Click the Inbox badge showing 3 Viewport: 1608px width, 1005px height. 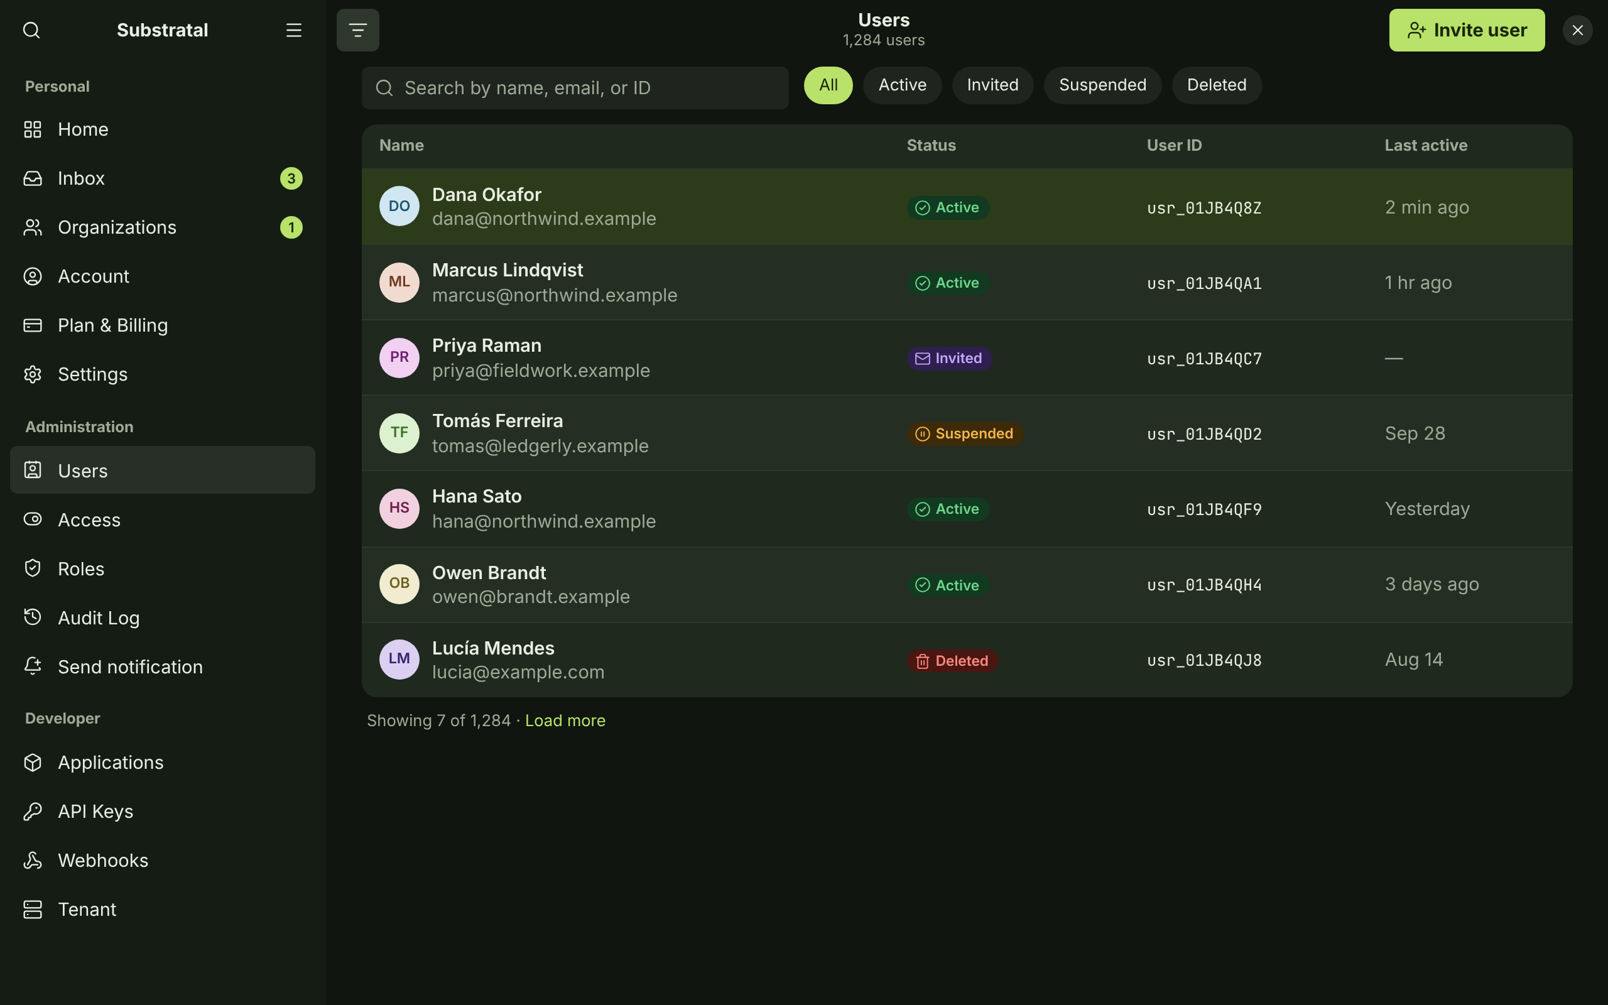291,178
